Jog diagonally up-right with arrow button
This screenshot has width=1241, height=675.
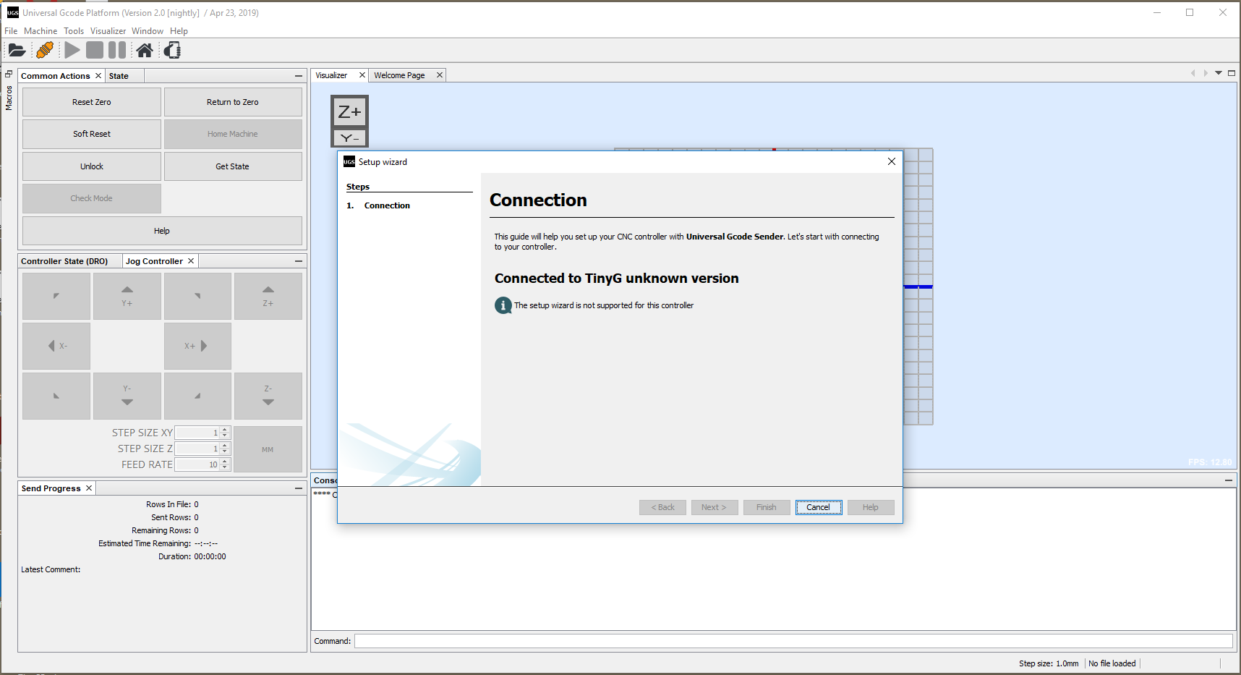[x=197, y=296]
